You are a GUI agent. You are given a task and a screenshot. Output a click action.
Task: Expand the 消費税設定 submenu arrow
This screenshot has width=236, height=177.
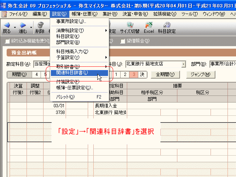tap(106, 30)
